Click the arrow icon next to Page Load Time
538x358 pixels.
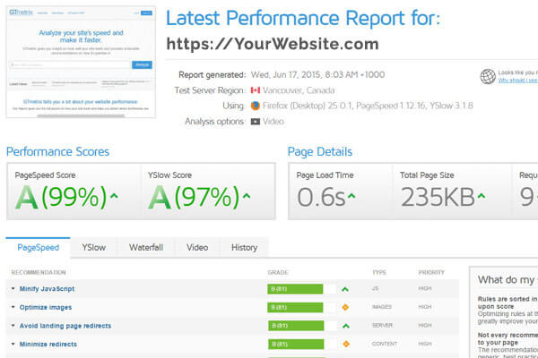coord(351,196)
